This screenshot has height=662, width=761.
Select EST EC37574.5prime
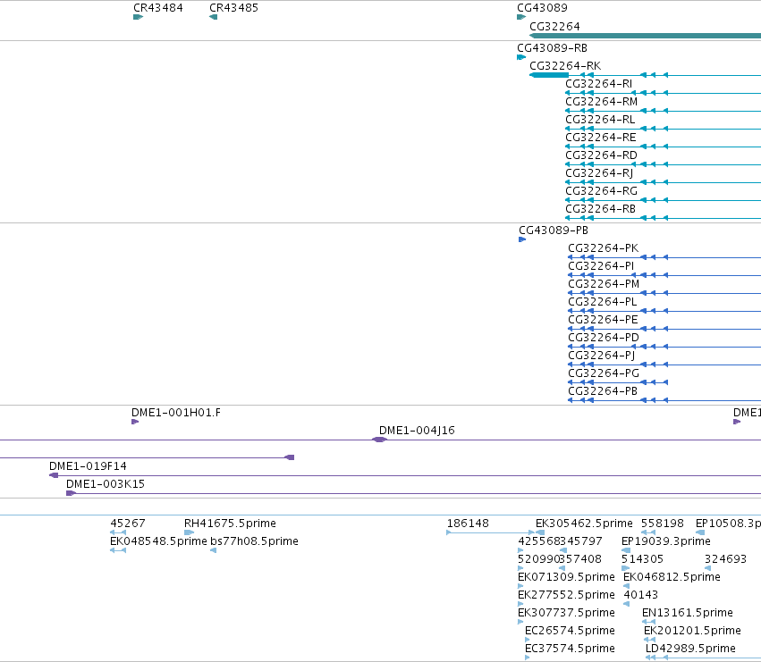point(570,649)
